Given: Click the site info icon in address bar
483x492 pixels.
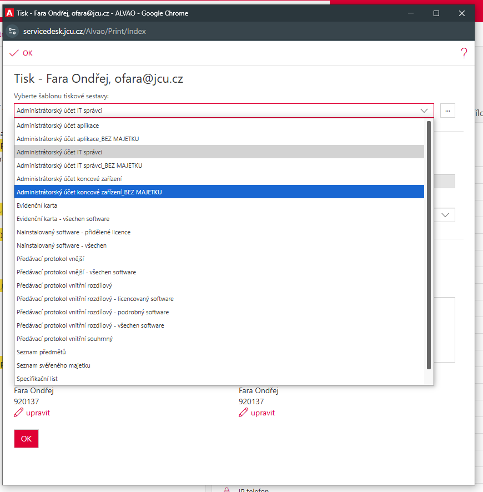Looking at the screenshot, I should [x=13, y=31].
